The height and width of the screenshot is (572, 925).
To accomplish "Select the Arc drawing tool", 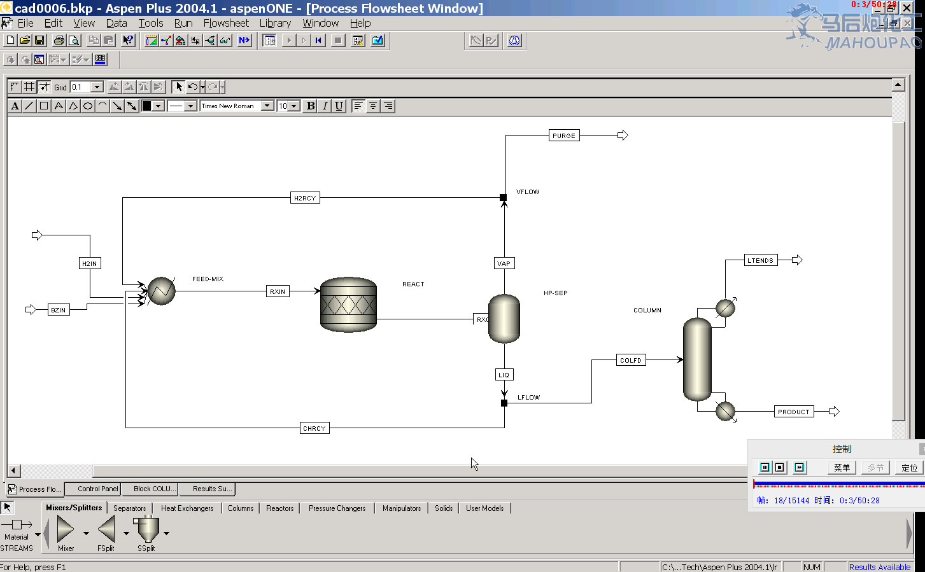I will [x=102, y=106].
